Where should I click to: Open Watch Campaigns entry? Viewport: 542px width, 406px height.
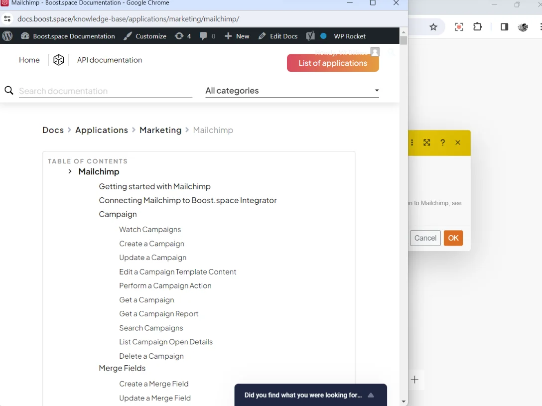(150, 230)
